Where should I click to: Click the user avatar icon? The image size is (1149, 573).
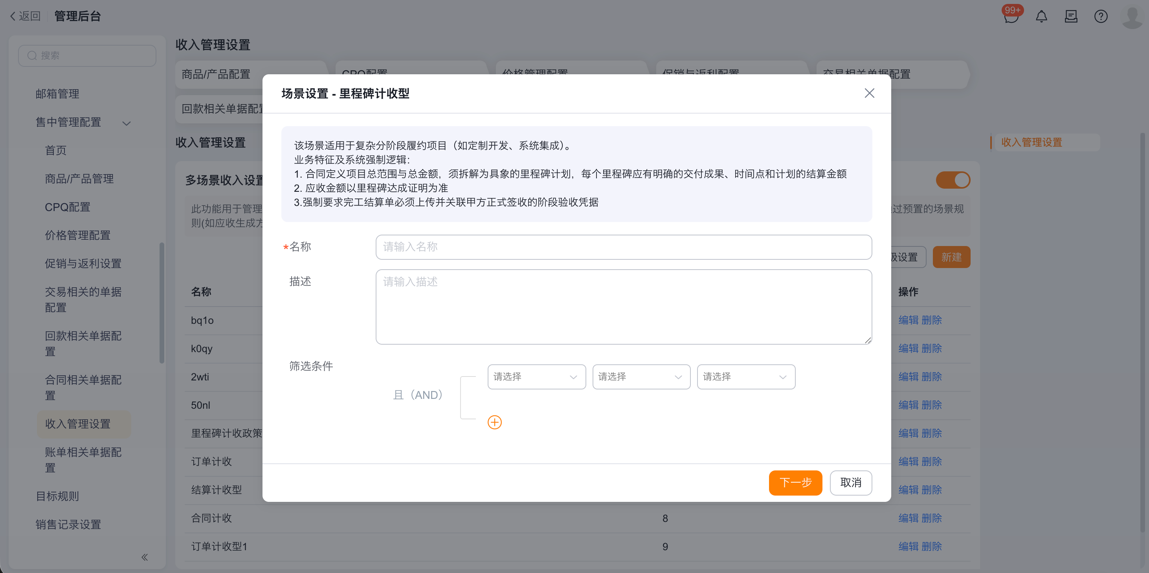point(1132,17)
